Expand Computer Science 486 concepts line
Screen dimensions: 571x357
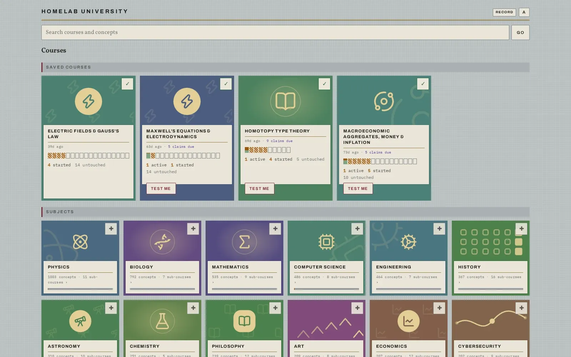(x=327, y=280)
